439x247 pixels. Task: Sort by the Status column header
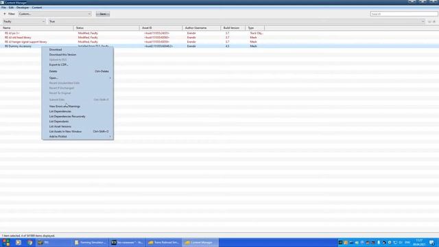[x=106, y=28]
